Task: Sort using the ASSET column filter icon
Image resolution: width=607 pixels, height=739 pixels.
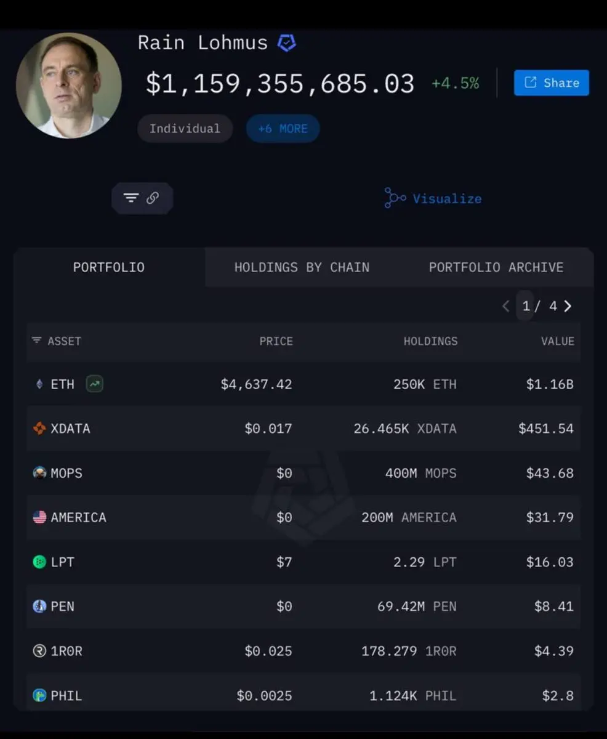Action: point(37,341)
